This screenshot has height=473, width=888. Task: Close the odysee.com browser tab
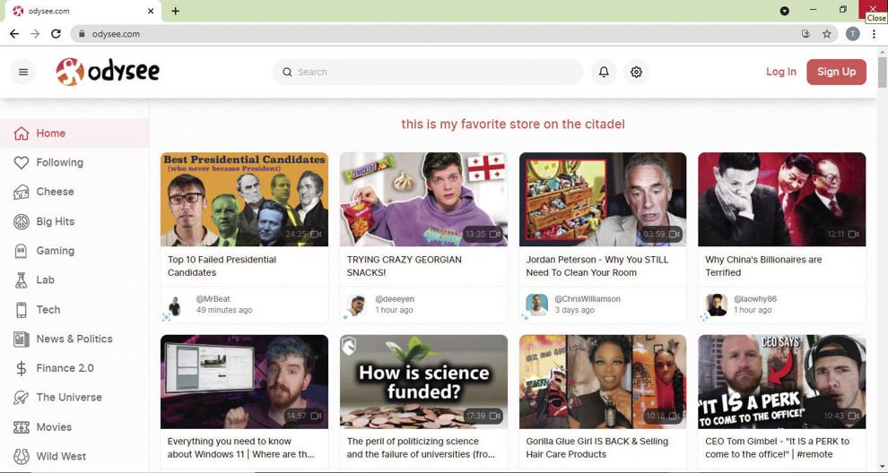tap(151, 12)
